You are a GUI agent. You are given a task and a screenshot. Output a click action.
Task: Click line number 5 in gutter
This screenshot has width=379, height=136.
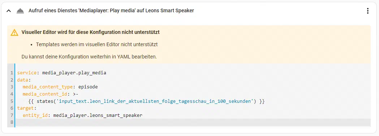[11, 101]
